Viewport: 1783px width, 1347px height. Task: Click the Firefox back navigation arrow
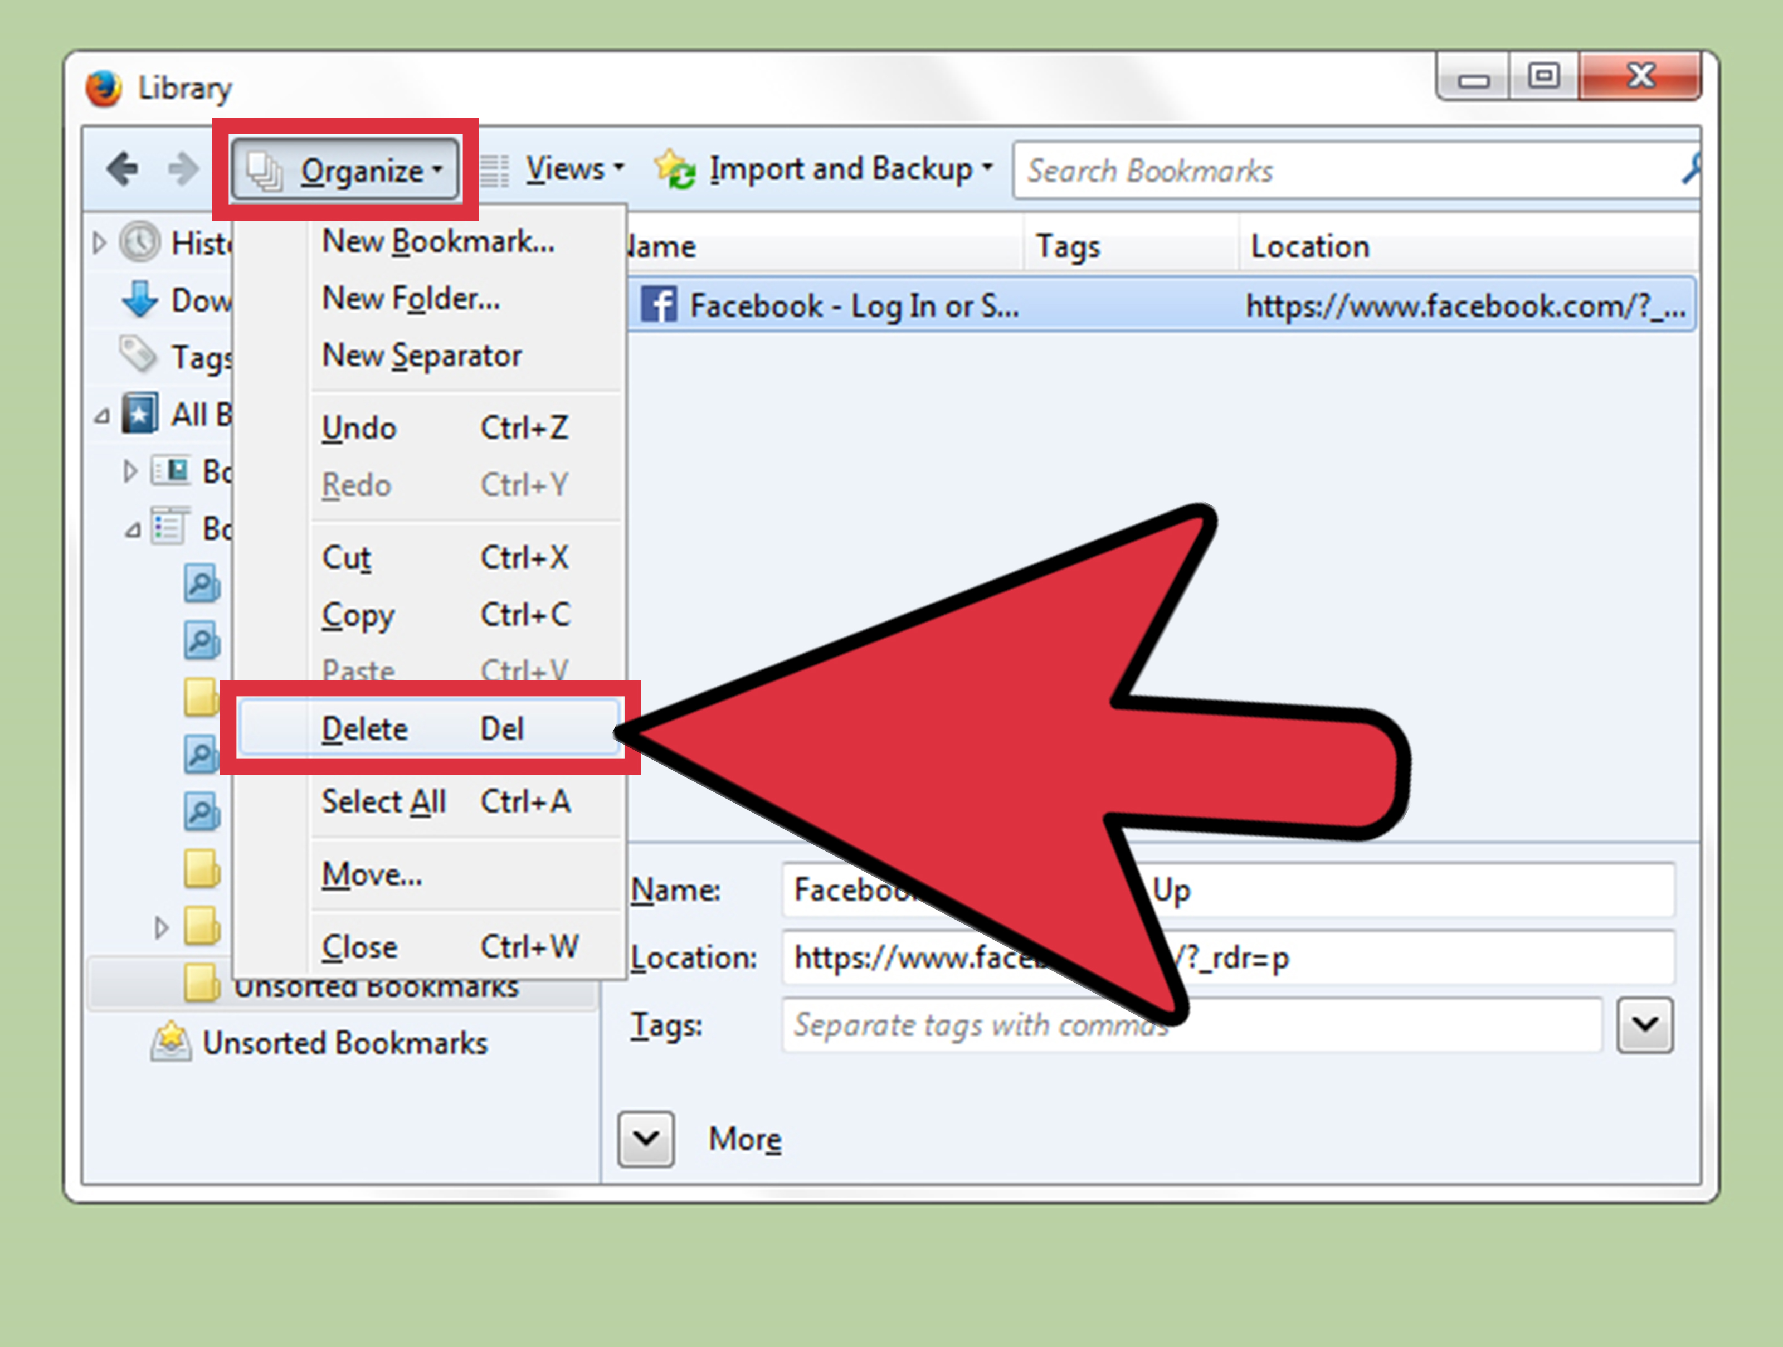(123, 168)
